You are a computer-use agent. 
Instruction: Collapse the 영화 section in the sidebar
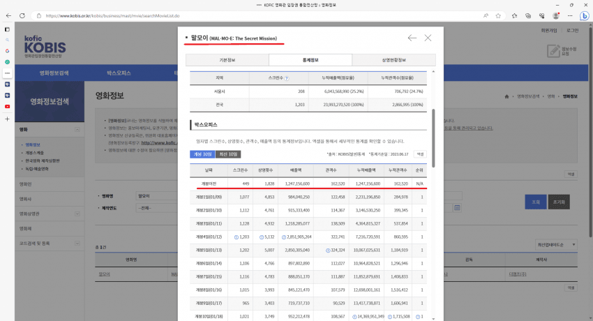click(77, 129)
